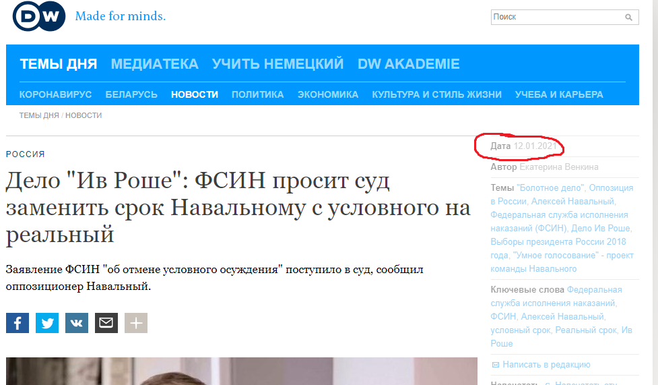This screenshot has width=658, height=385.
Task: Share article on Facebook
Action: point(18,323)
